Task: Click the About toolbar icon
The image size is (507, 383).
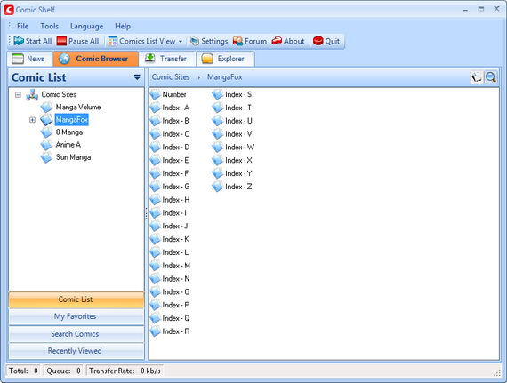Action: tap(277, 41)
